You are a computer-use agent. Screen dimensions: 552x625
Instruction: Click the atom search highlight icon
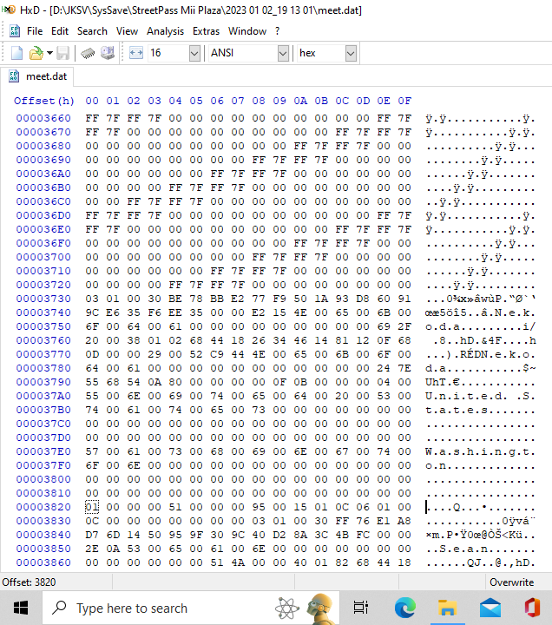pyautogui.click(x=287, y=609)
